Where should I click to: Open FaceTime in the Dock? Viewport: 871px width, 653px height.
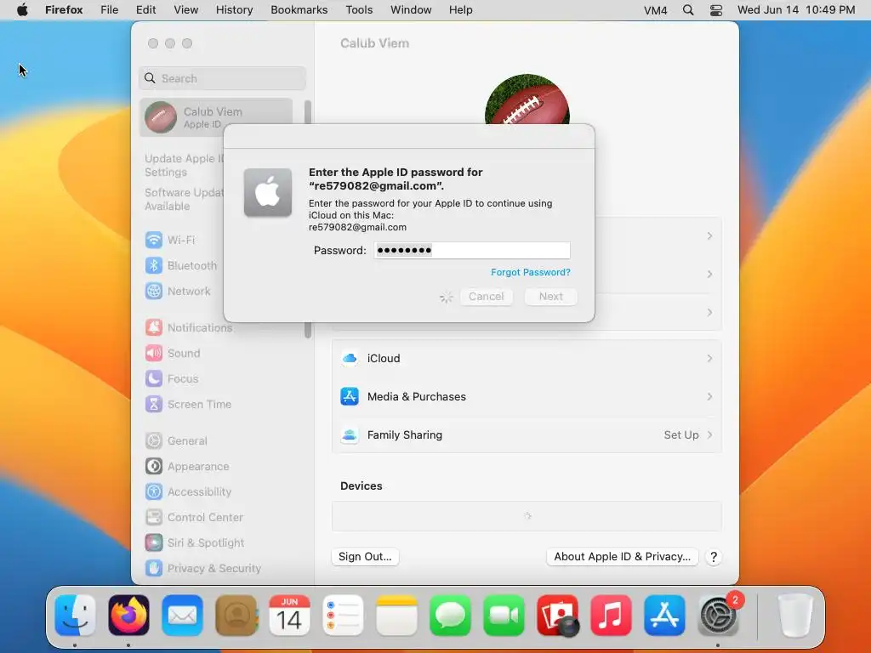point(504,616)
